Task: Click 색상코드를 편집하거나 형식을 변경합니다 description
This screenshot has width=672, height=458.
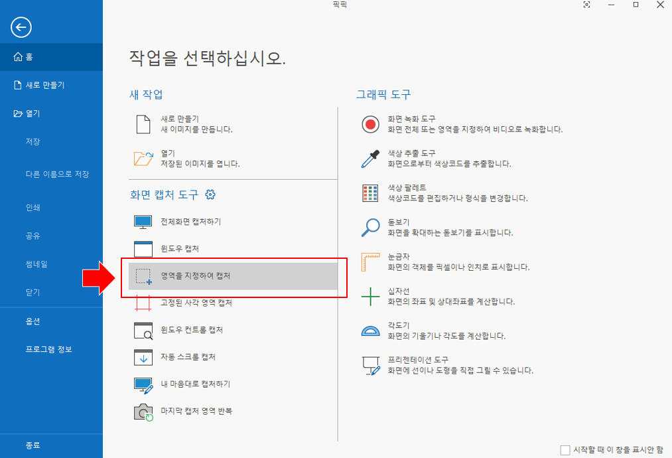Action: (458, 198)
